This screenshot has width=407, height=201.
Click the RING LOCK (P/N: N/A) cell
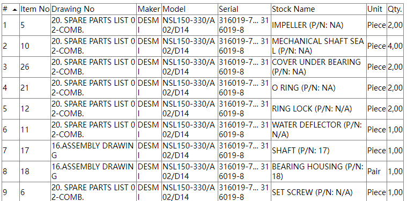click(319, 109)
